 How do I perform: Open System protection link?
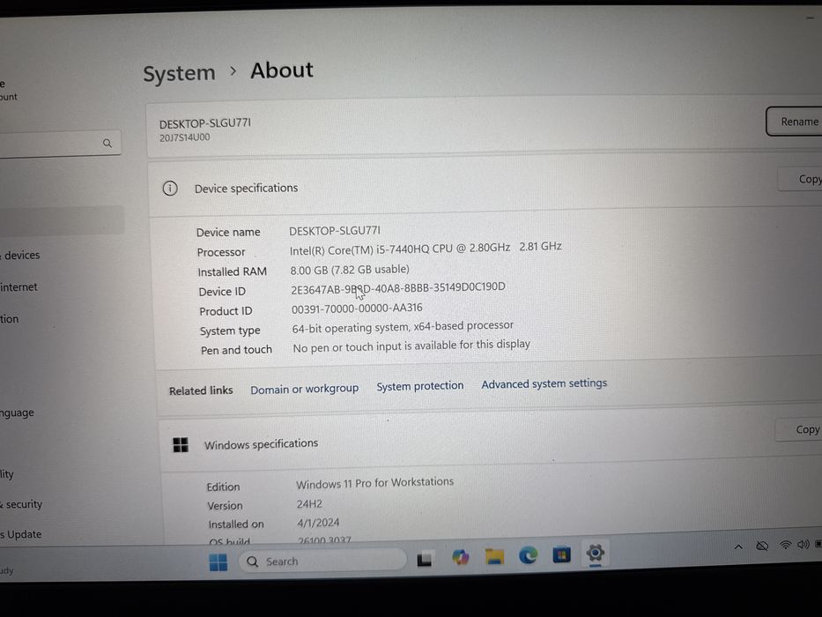tap(420, 386)
